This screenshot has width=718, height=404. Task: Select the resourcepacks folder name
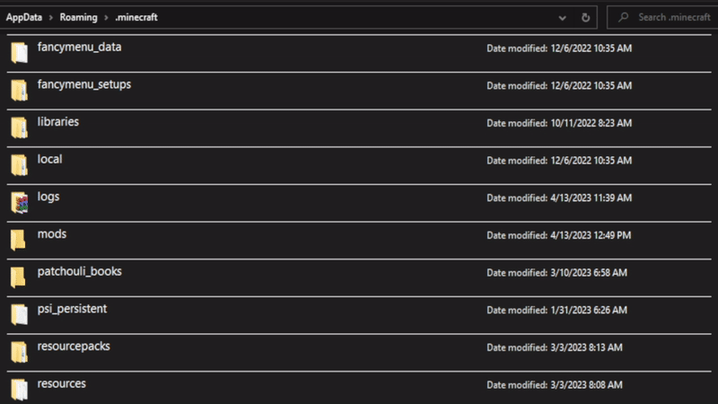click(74, 347)
